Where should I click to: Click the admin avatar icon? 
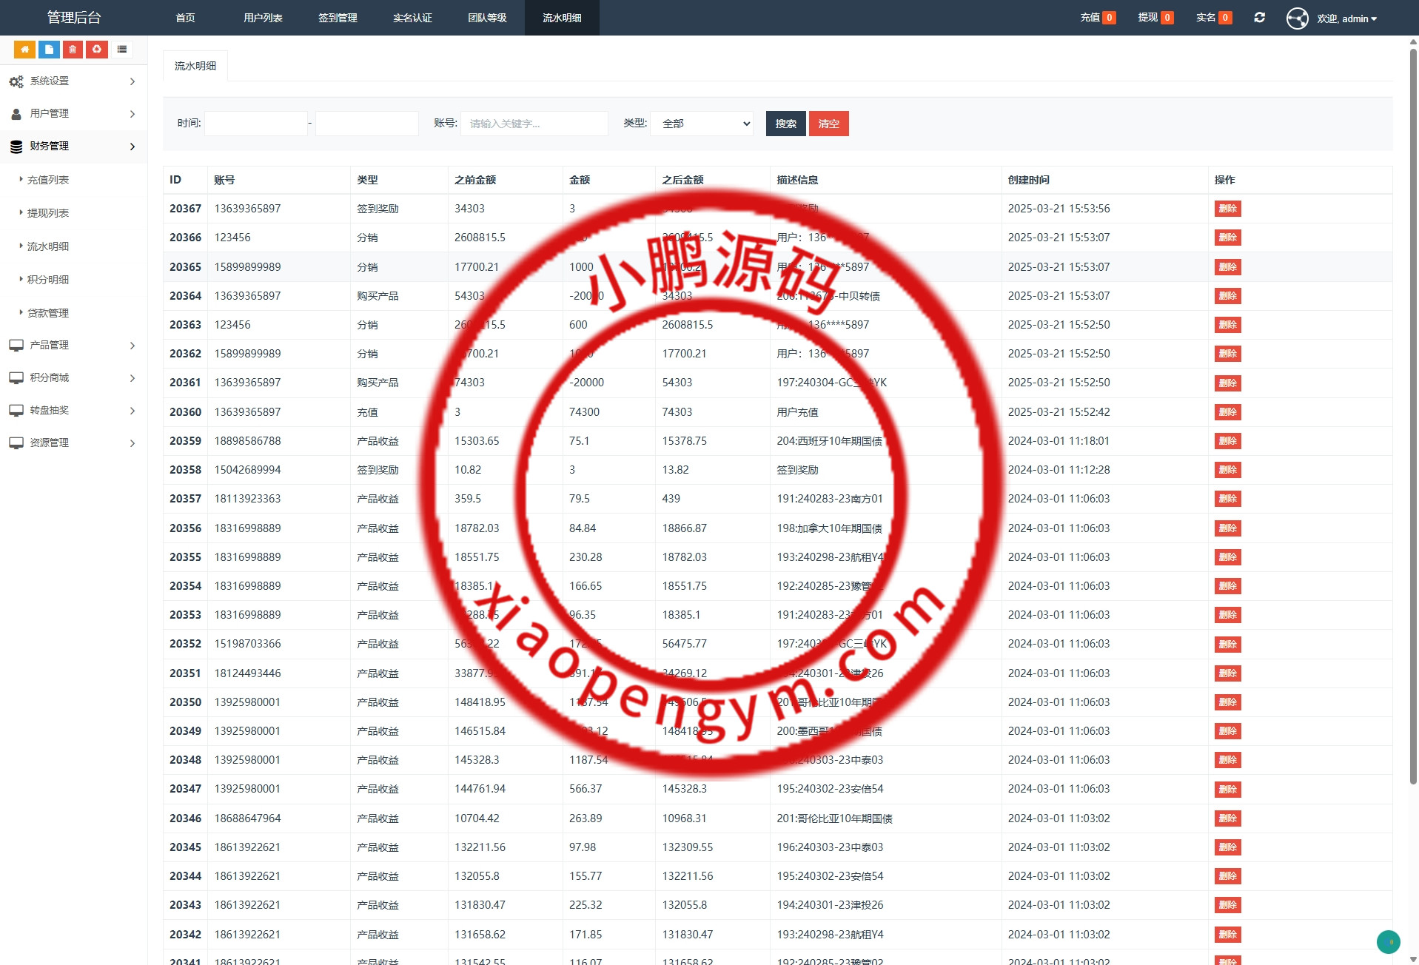point(1297,19)
